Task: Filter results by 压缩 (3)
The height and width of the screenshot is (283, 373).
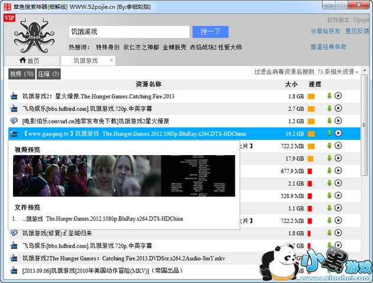Action: click(x=48, y=74)
